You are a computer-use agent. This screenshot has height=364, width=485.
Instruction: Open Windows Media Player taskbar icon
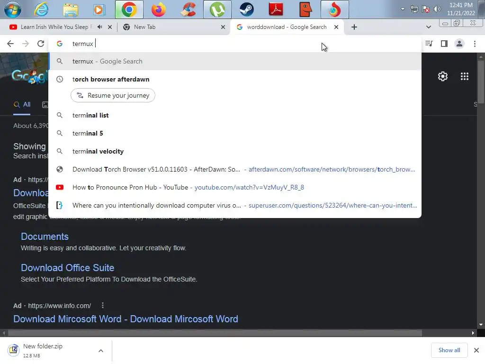pyautogui.click(x=99, y=9)
